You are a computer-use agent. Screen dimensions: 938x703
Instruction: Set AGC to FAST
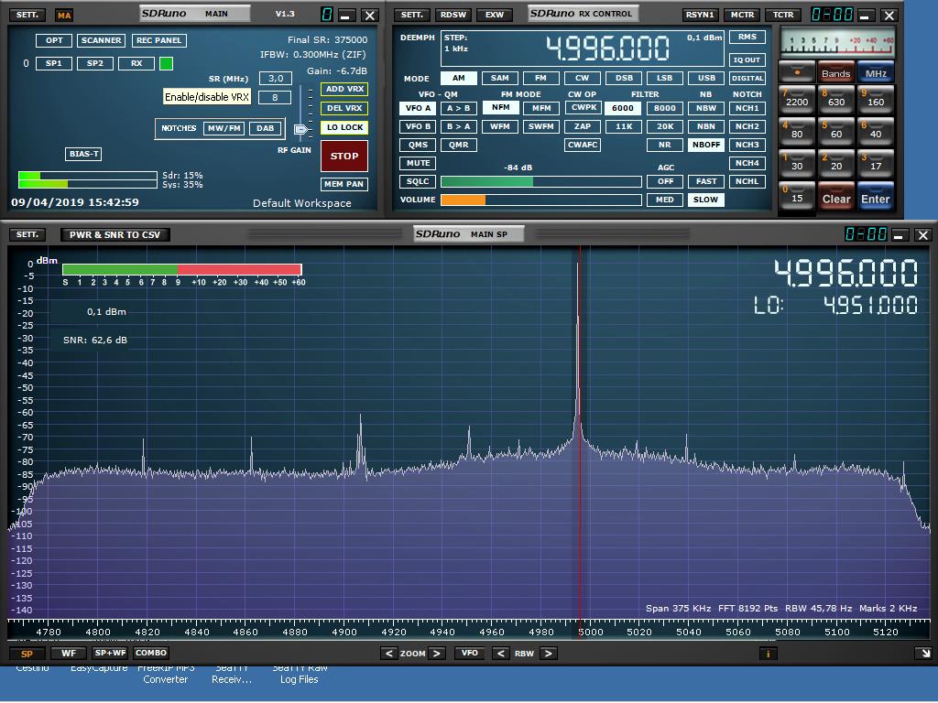(706, 181)
